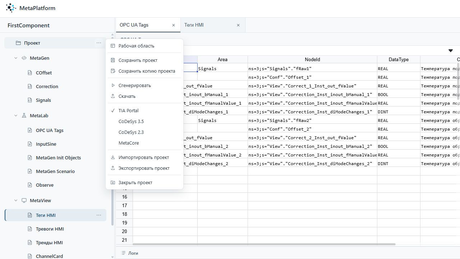Select the checked TIA Portal target

tap(144, 110)
